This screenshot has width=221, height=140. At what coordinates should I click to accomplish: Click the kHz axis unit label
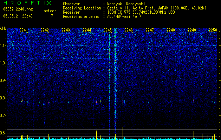pos(3,28)
